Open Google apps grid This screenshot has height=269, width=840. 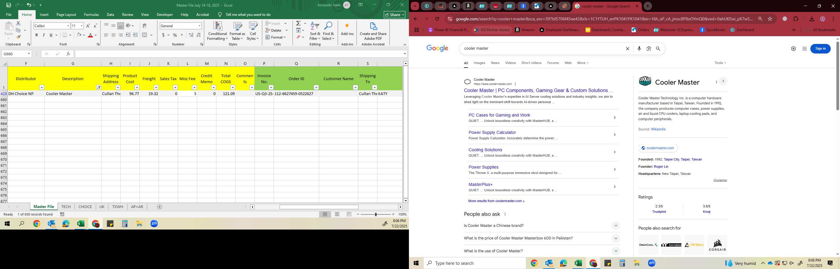pos(804,48)
